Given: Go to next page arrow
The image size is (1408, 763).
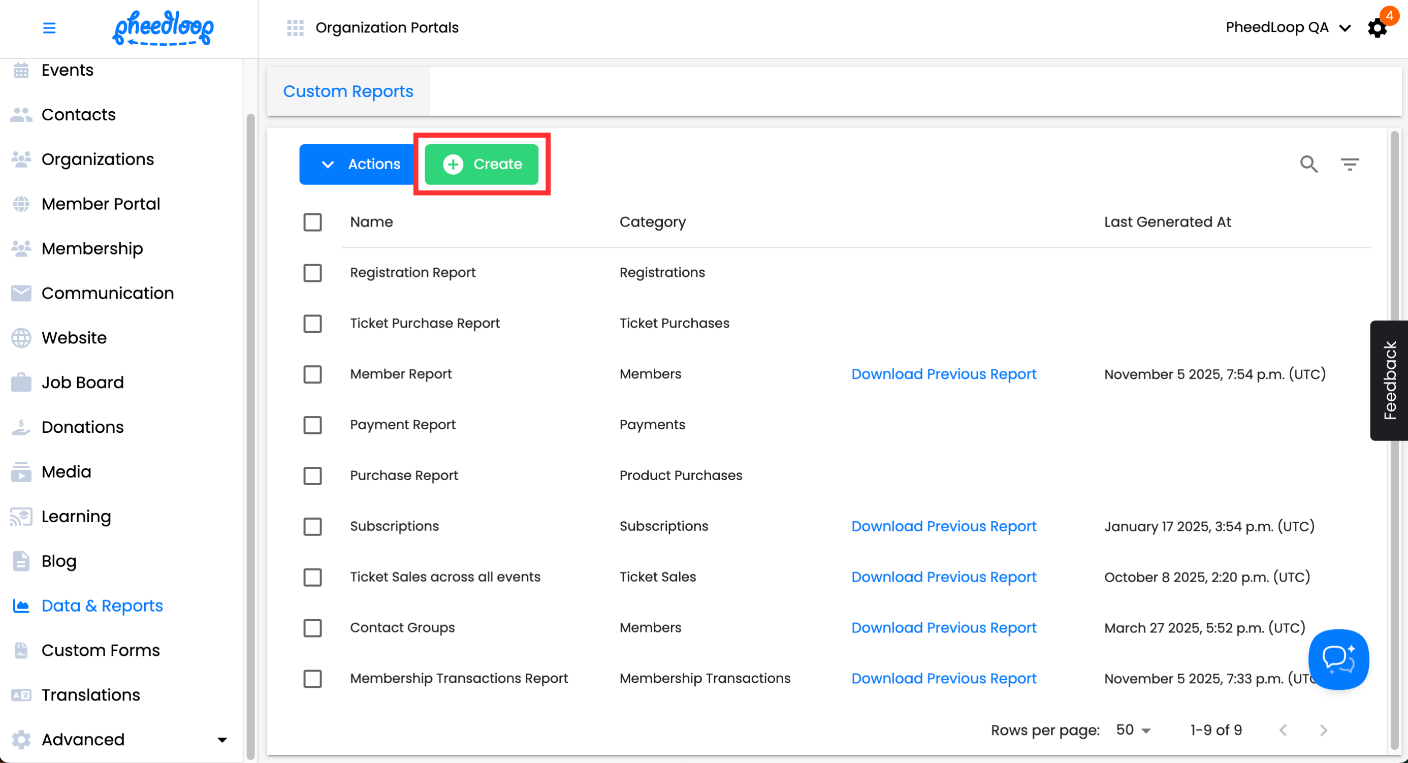Looking at the screenshot, I should click(1323, 730).
